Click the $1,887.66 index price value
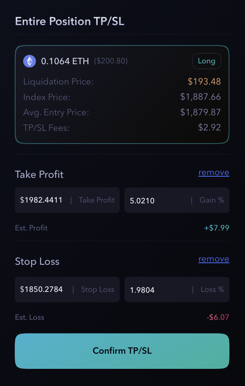Screen dimensions: 245x386 pos(200,97)
